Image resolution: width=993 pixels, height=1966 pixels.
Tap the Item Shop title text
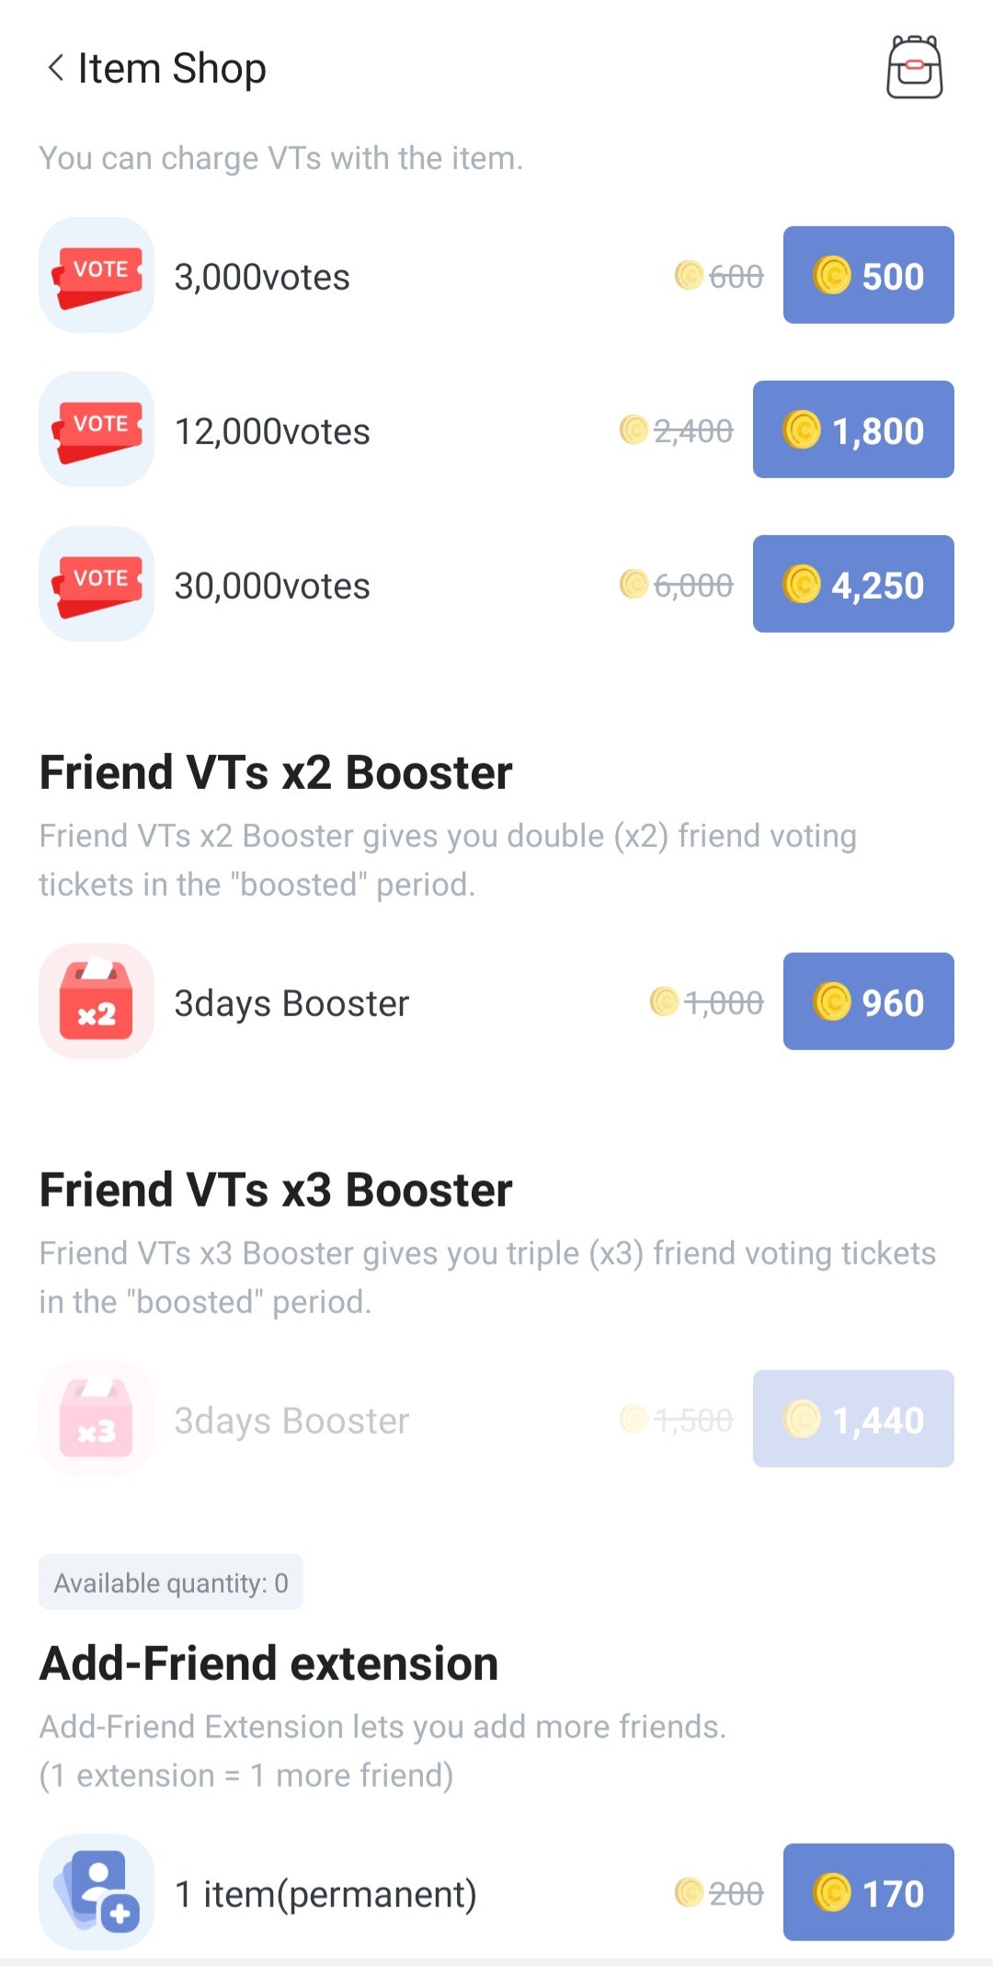(172, 68)
